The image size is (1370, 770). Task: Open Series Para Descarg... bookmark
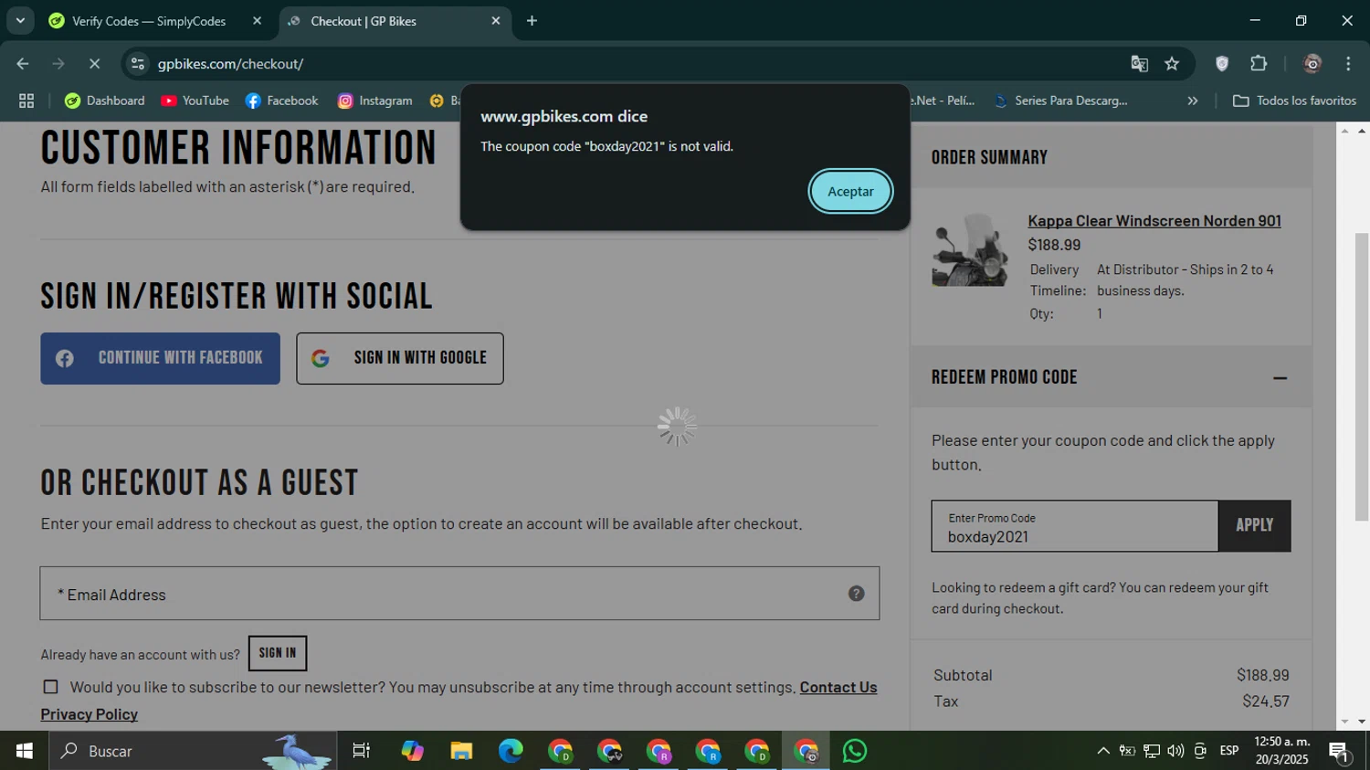pos(1061,100)
